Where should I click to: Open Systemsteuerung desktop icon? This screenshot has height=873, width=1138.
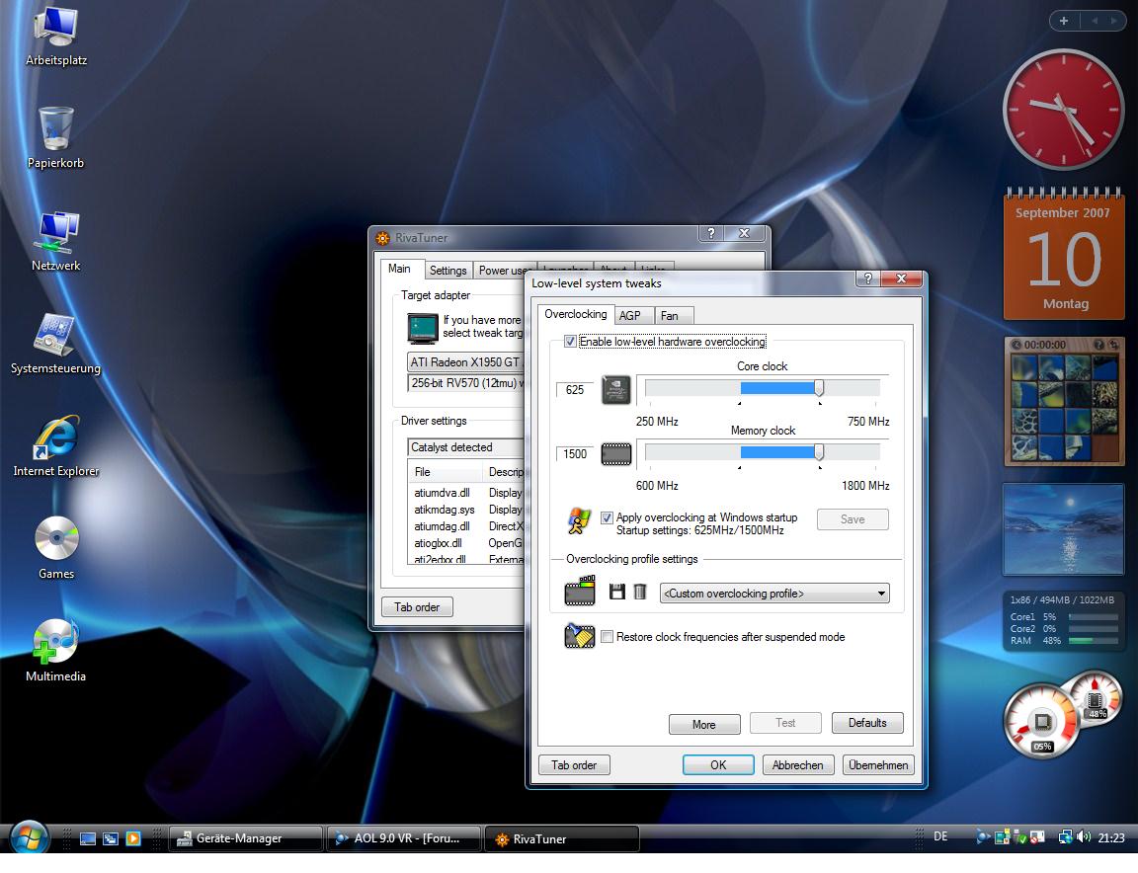pyautogui.click(x=56, y=344)
